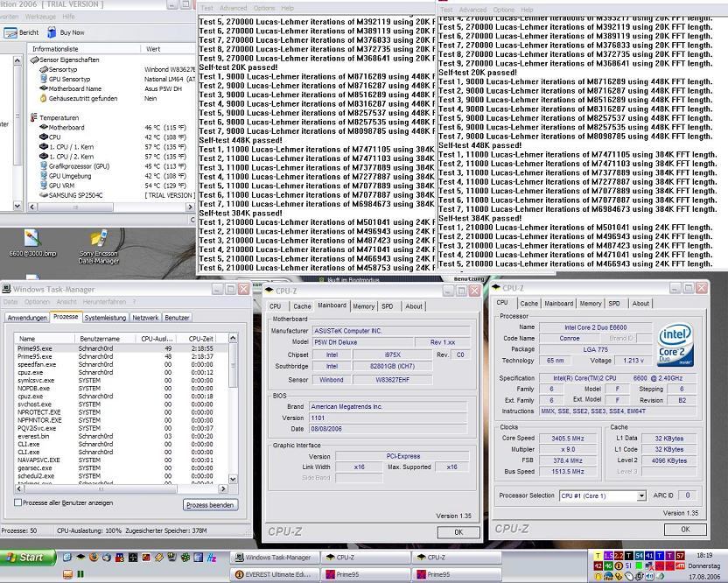This screenshot has height=583, width=728.
Task: Click the Model field P5W DH Deluxe
Action: (364, 342)
